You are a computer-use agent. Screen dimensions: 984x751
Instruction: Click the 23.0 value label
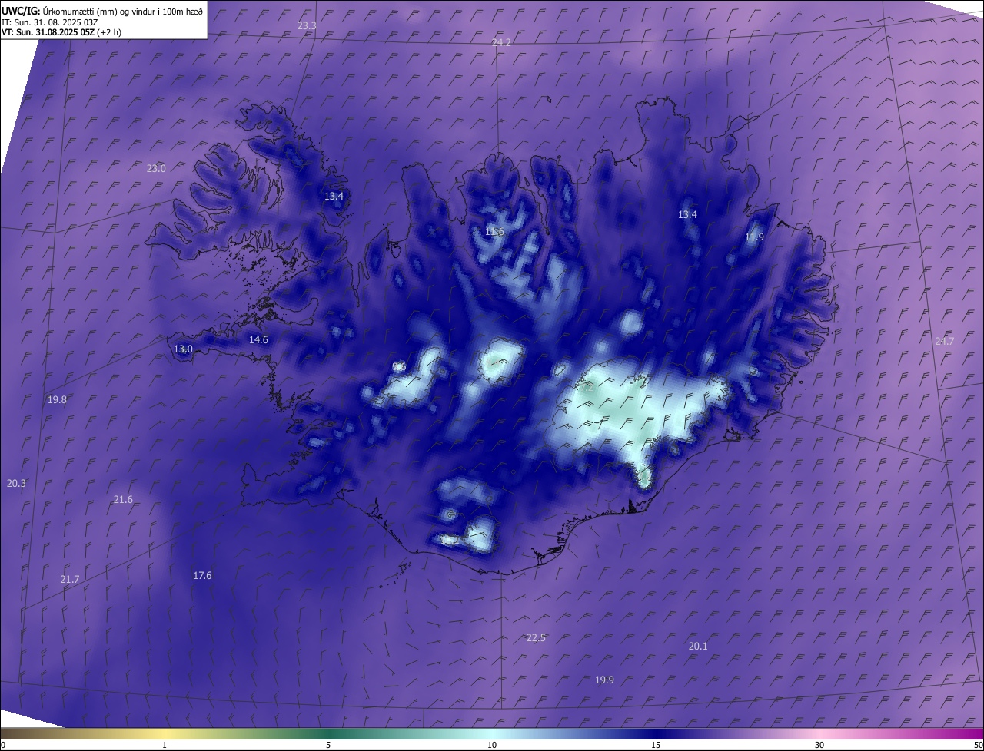156,168
